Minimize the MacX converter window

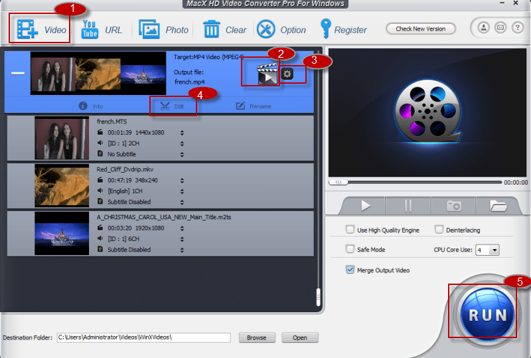click(x=502, y=3)
